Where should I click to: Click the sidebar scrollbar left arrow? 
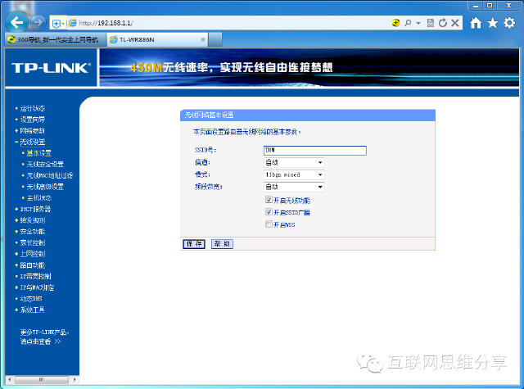tap(10, 380)
